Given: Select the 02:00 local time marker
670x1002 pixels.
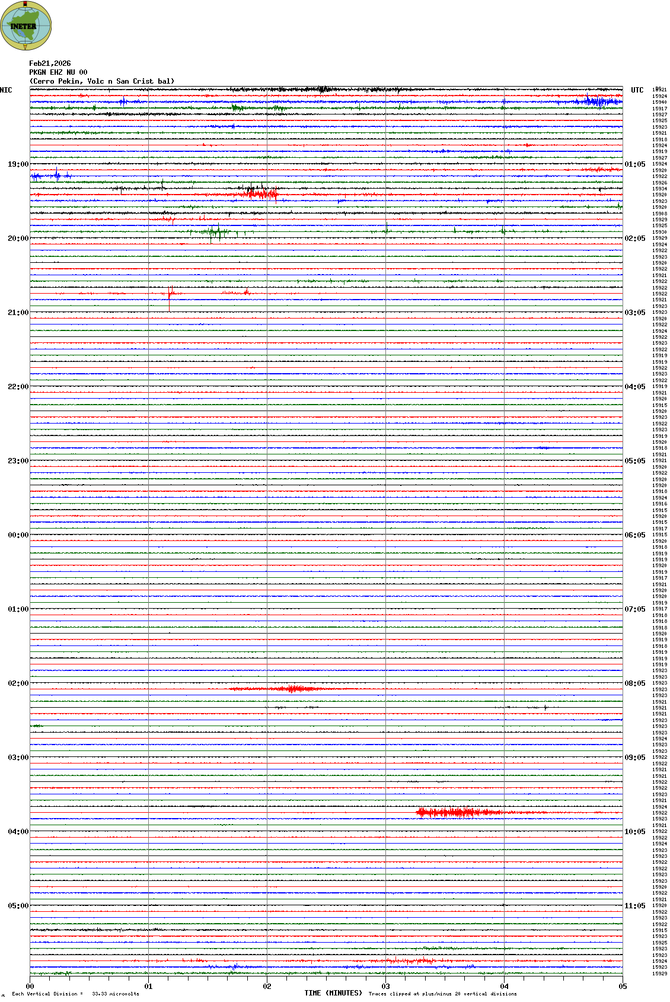Looking at the screenshot, I should 18,683.
